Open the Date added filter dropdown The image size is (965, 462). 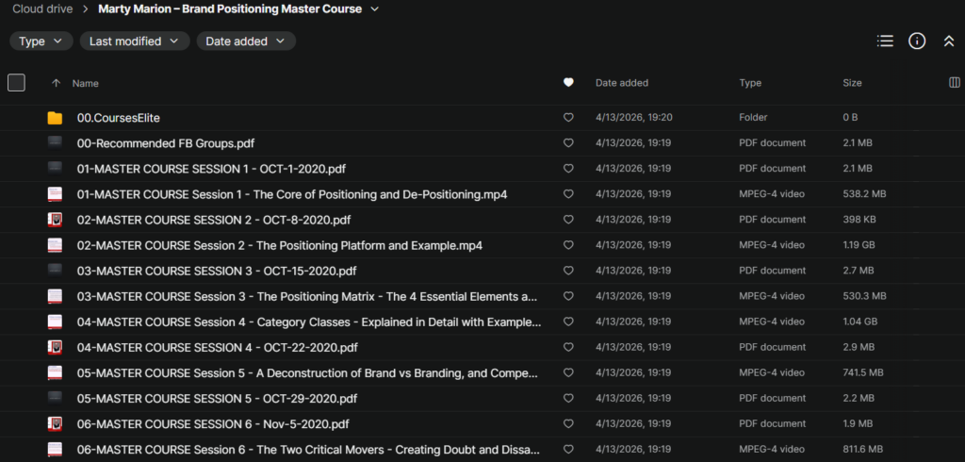coord(246,41)
